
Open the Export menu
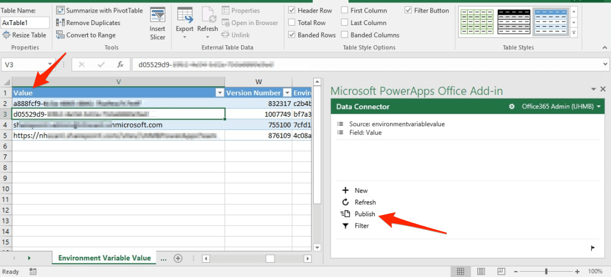[185, 24]
